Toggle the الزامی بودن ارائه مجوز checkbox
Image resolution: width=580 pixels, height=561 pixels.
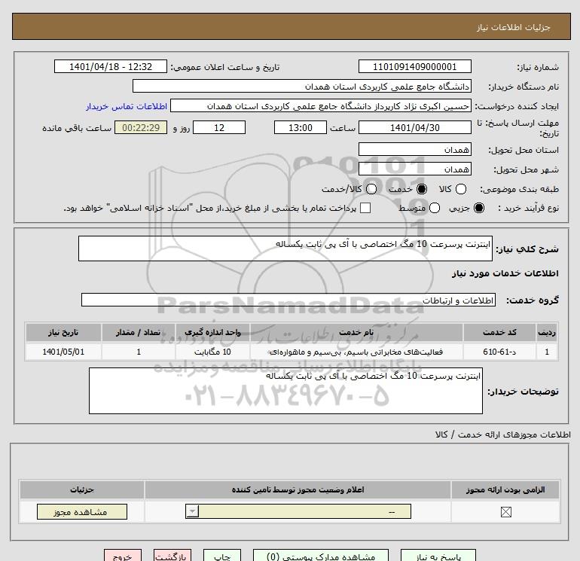(x=505, y=512)
